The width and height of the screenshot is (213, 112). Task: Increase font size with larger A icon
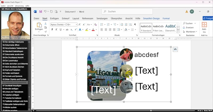coord(80,24)
